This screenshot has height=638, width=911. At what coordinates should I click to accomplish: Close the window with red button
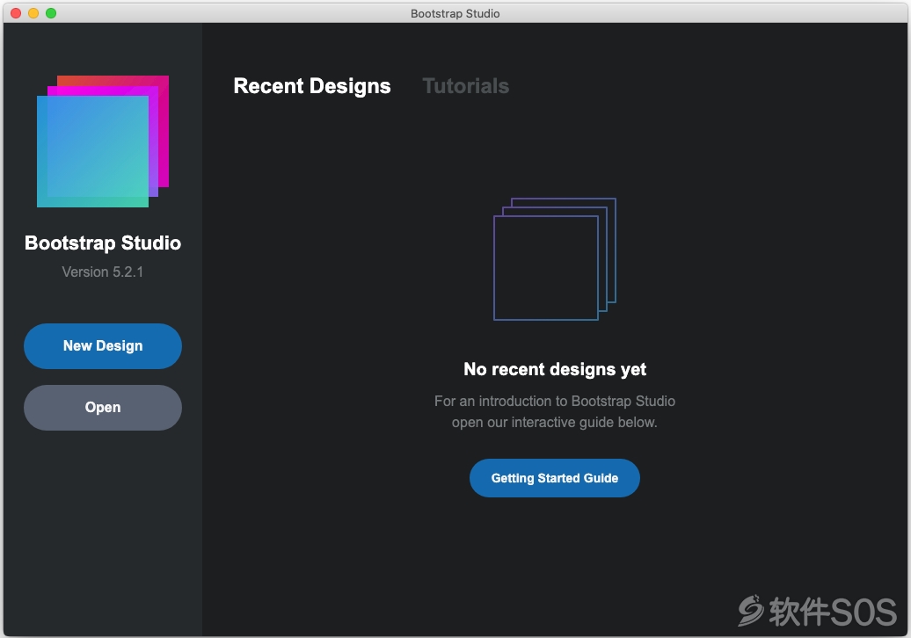point(16,13)
